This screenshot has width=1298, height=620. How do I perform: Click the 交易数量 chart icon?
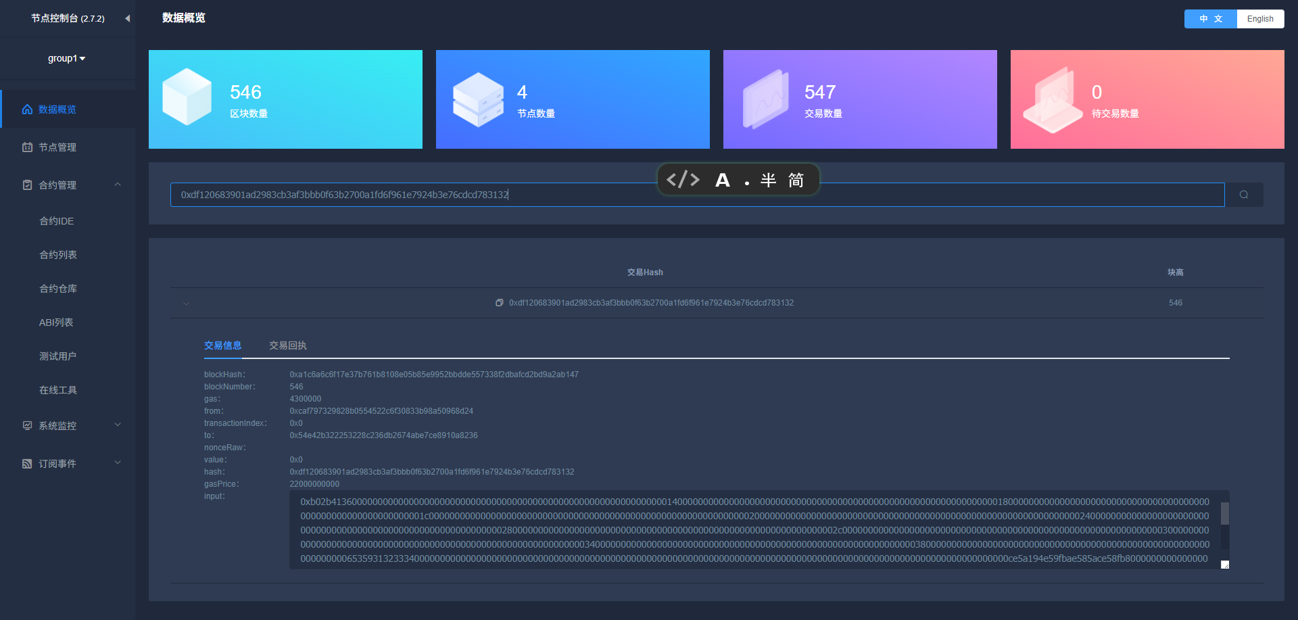pyautogui.click(x=766, y=99)
